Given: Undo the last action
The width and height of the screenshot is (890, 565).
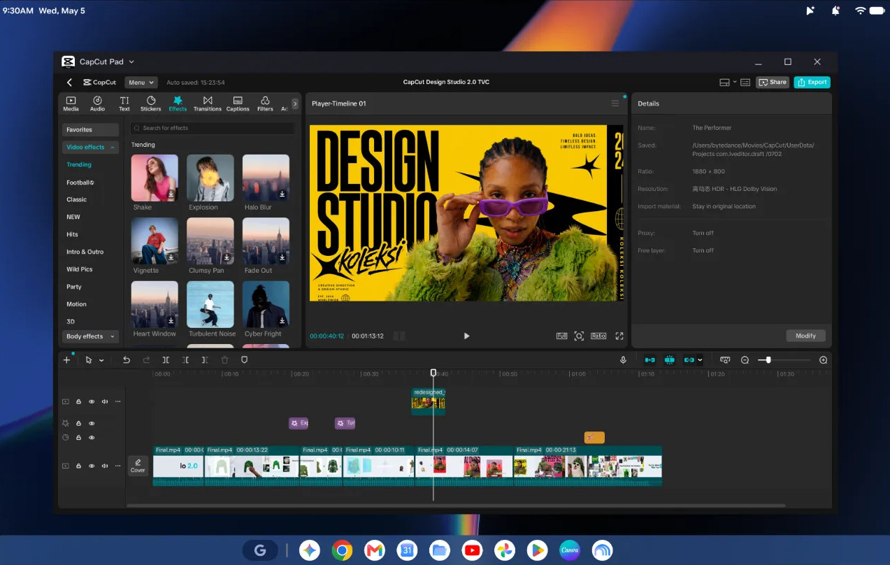Looking at the screenshot, I should [127, 360].
